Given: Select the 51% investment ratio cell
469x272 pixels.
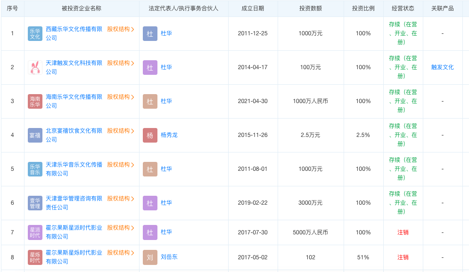Looking at the screenshot, I should coord(363,257).
